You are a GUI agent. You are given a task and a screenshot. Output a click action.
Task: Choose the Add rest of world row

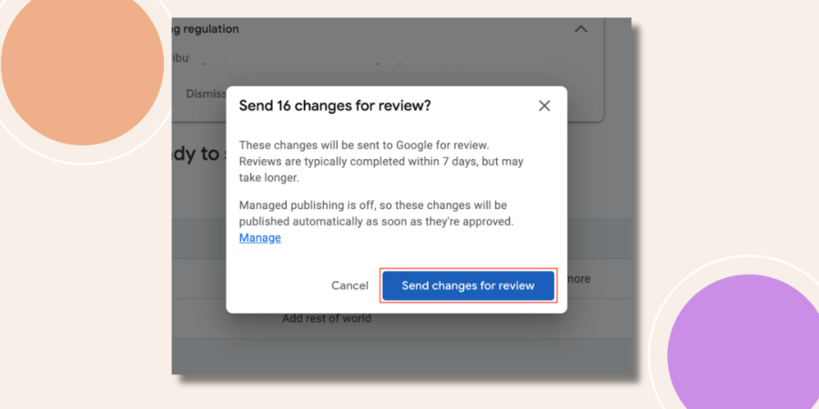[327, 318]
